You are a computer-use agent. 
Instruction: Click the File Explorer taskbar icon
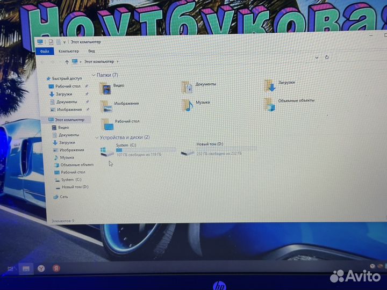point(26,269)
